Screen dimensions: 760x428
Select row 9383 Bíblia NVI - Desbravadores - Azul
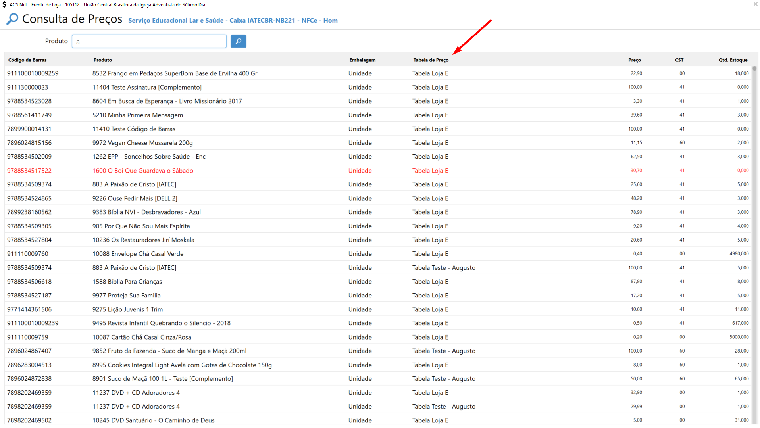point(378,212)
